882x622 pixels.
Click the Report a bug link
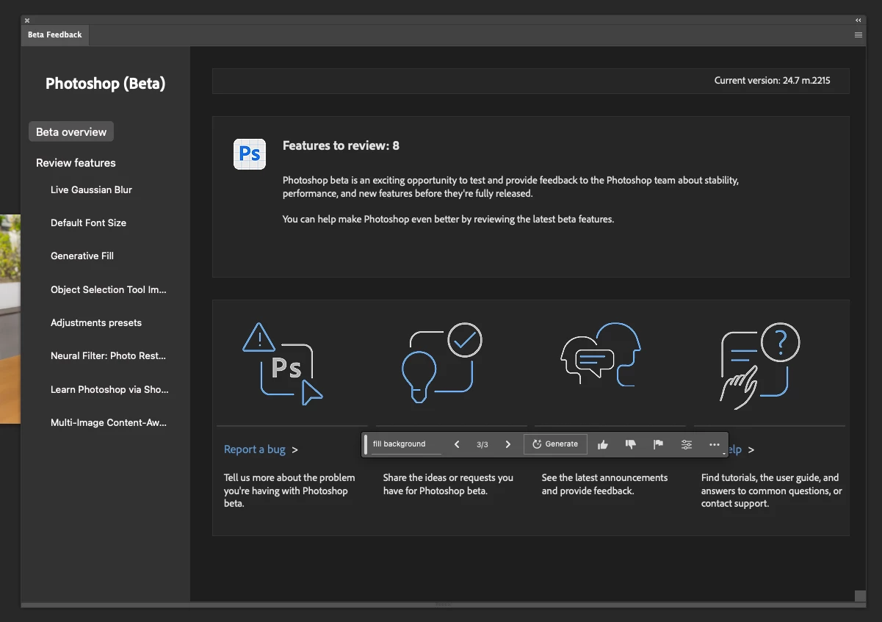[x=255, y=449]
